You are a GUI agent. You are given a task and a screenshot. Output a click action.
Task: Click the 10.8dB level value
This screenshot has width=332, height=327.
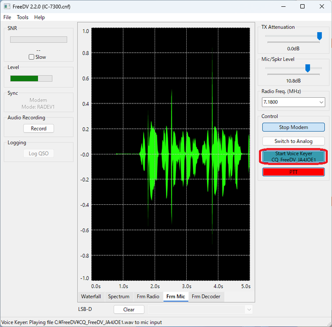(x=293, y=81)
